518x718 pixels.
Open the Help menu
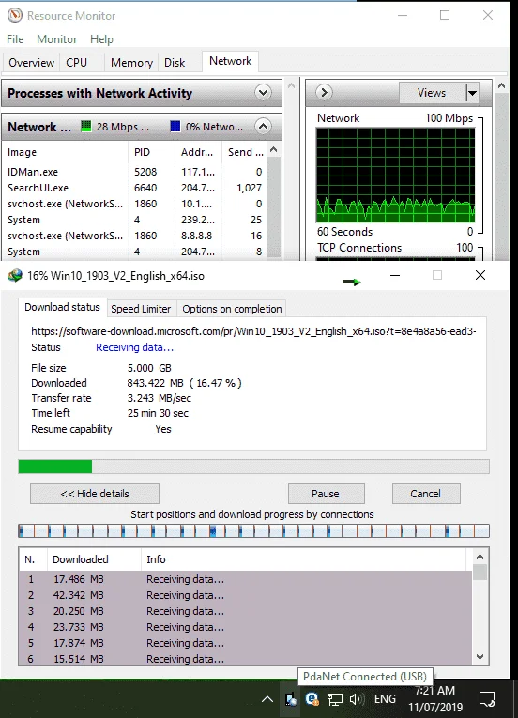[x=101, y=39]
